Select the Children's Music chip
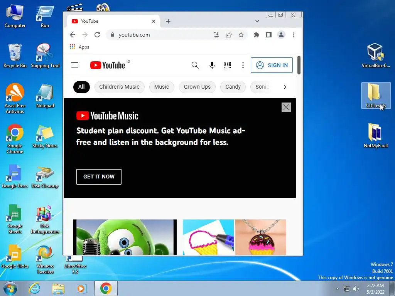The height and width of the screenshot is (296, 395). [120, 87]
